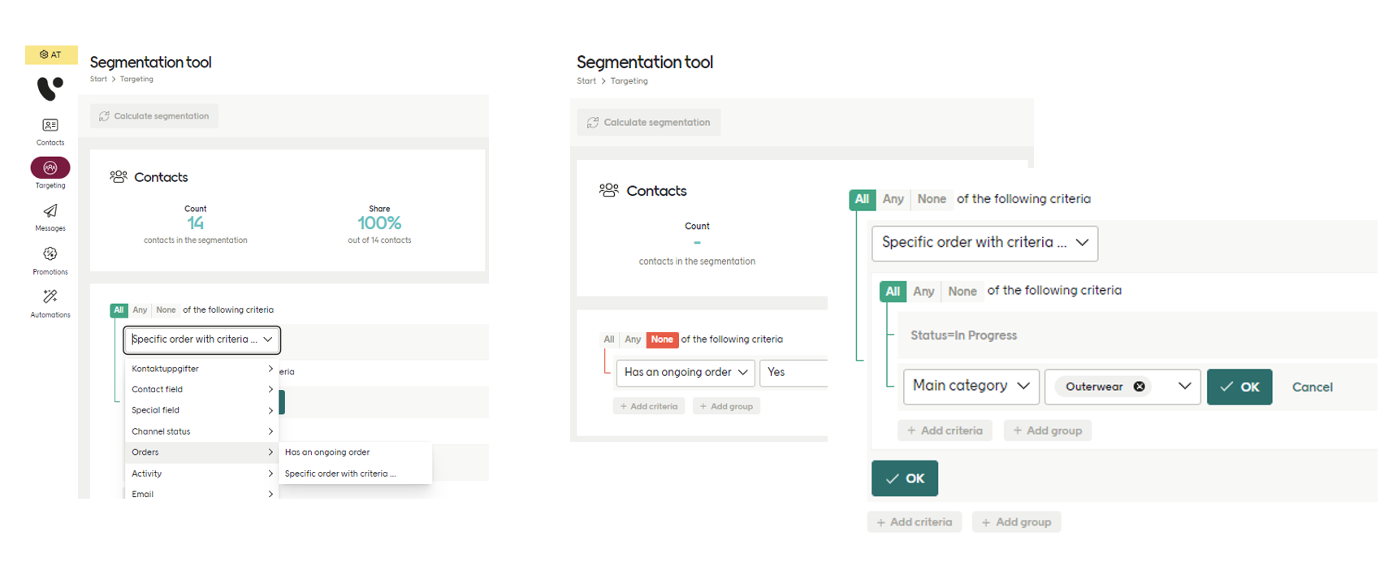
Task: Open the Has an ongoing order dropdown
Action: (686, 372)
